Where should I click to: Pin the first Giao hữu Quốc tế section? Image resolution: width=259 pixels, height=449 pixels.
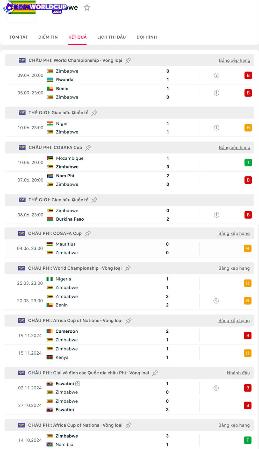(x=95, y=113)
